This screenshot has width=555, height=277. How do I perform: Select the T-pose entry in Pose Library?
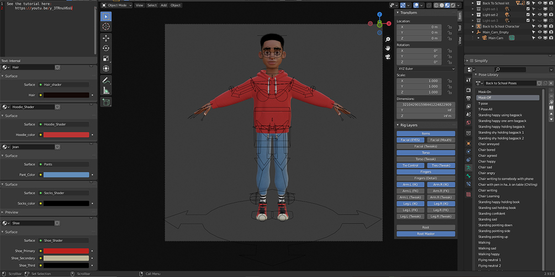coord(483,104)
